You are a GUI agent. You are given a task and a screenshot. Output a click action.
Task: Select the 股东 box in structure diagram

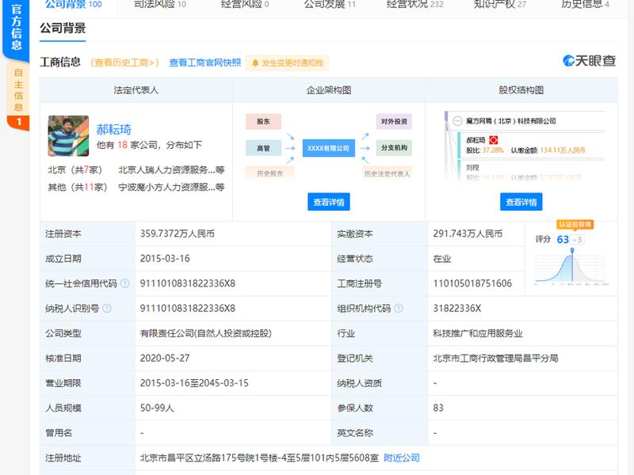pos(263,121)
